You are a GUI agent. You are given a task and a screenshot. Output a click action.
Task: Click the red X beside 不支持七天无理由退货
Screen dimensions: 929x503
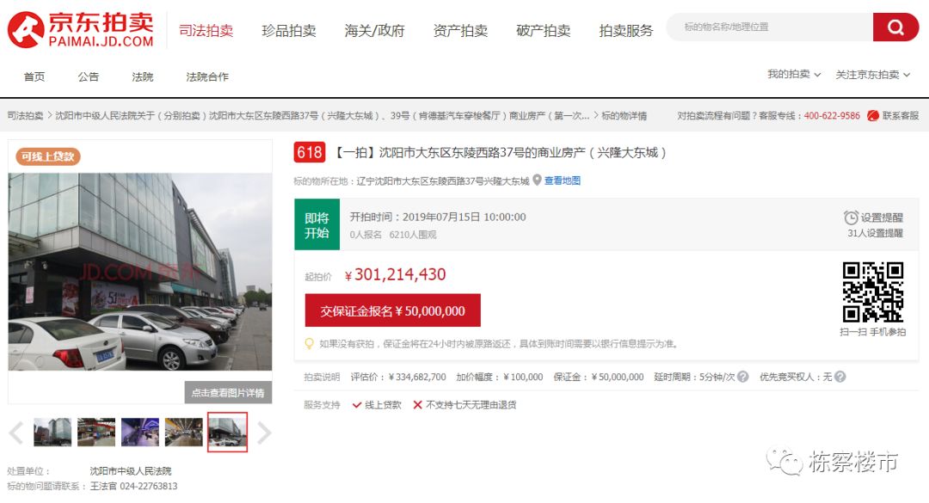418,404
